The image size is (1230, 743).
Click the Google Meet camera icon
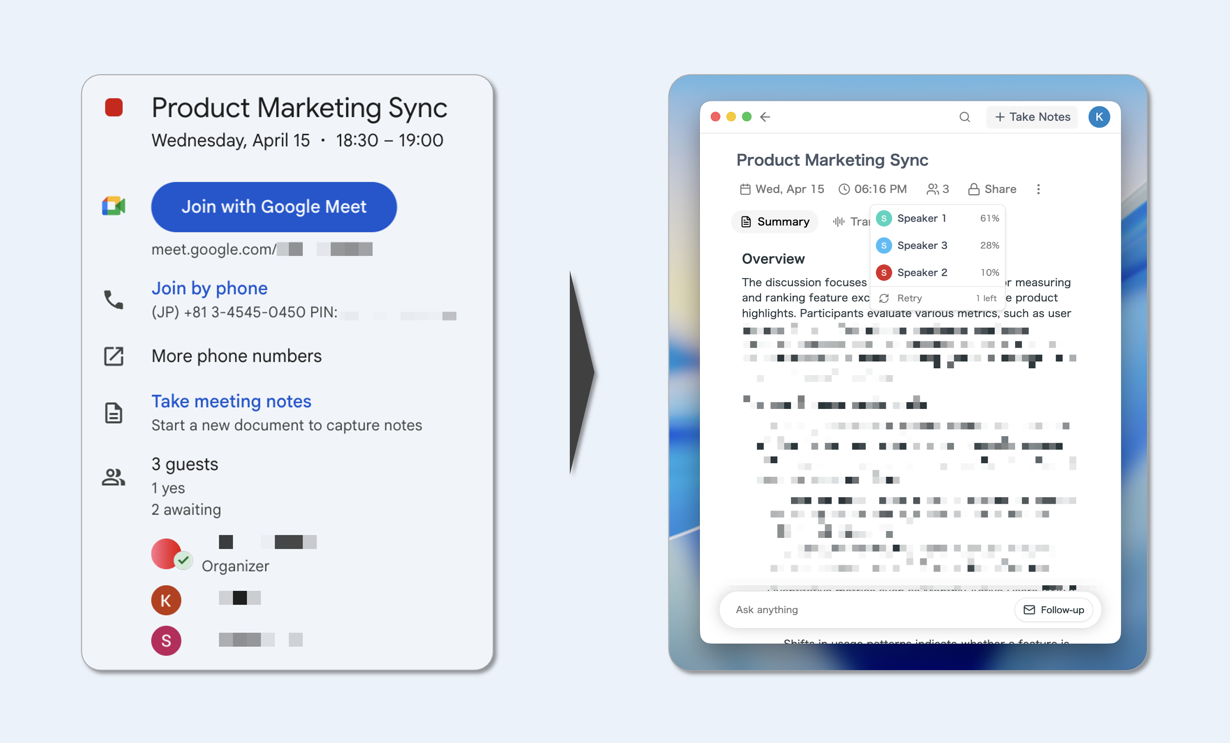114,206
